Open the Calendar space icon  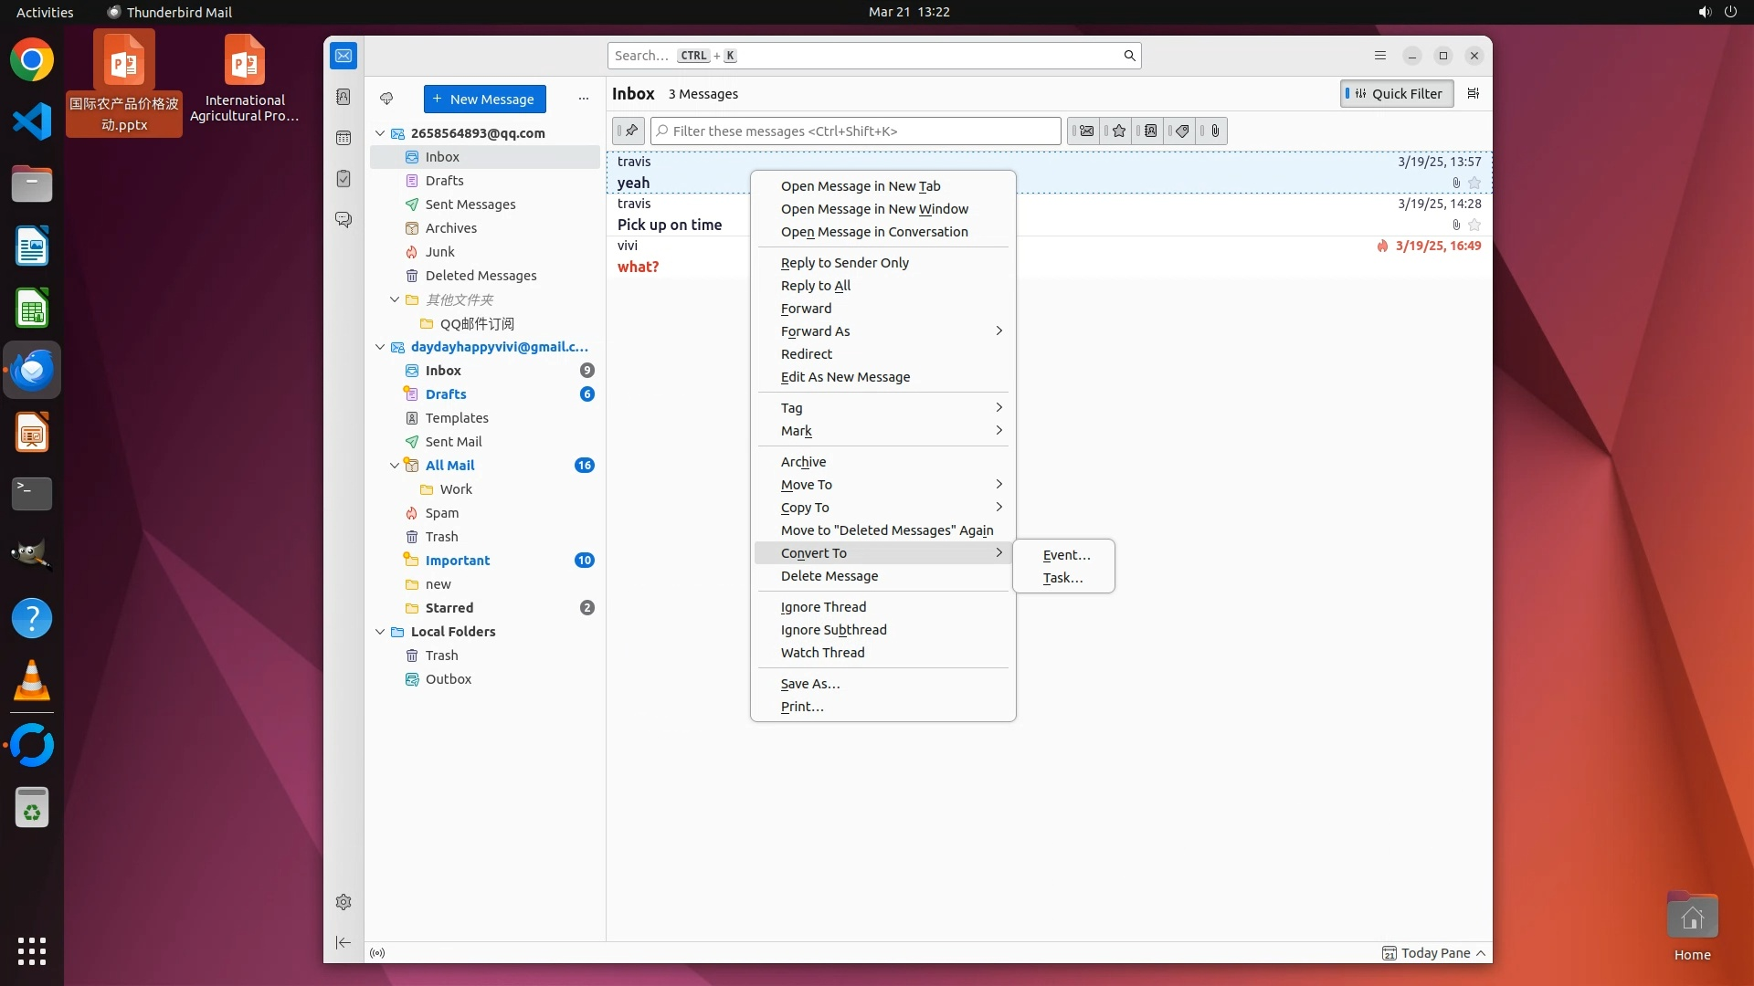[343, 138]
